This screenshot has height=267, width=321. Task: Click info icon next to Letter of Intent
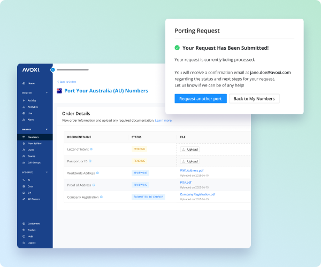(91, 149)
